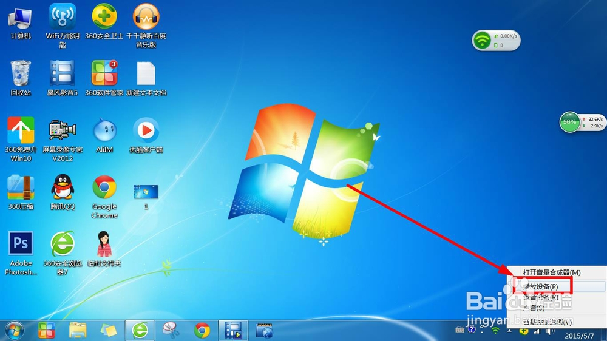Click the WiFi speed floating widget

(496, 40)
